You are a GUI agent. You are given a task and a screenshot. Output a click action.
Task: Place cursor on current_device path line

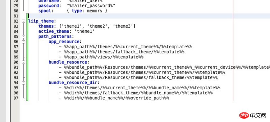(164, 67)
